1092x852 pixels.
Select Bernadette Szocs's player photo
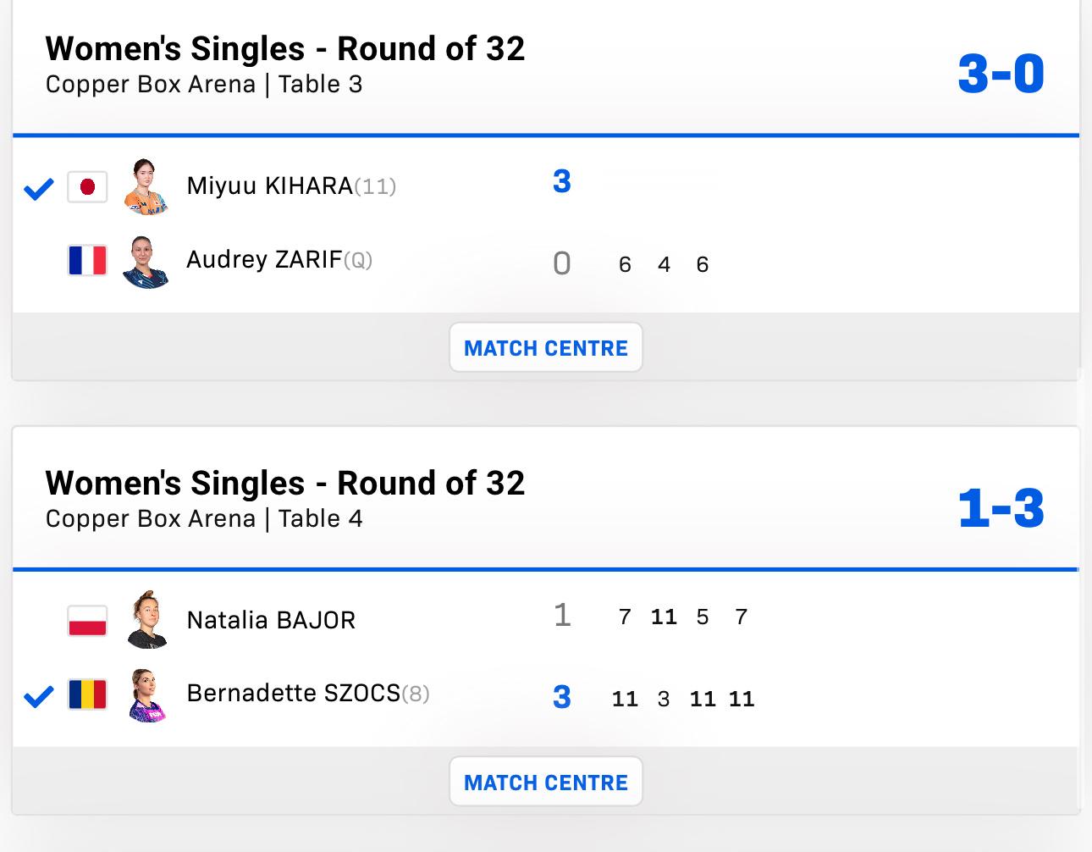click(146, 695)
